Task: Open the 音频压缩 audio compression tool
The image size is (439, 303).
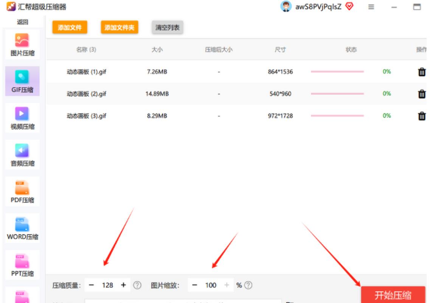Action: coord(22,155)
